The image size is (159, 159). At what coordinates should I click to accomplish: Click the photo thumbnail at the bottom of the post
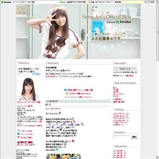pos(64,156)
